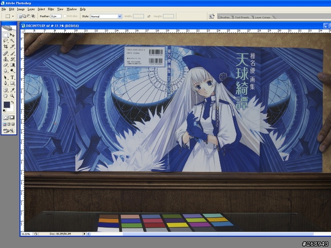331x248 pixels.
Task: Open the Filter menu
Action: coord(51,9)
